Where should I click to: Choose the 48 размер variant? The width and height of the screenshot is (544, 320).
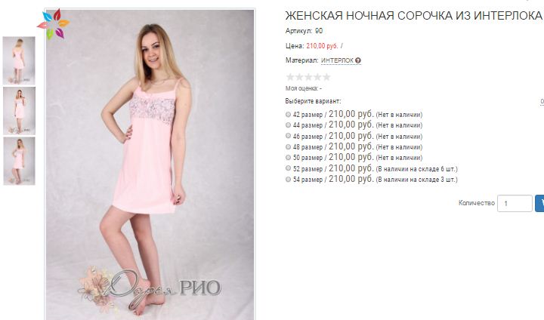tap(288, 146)
